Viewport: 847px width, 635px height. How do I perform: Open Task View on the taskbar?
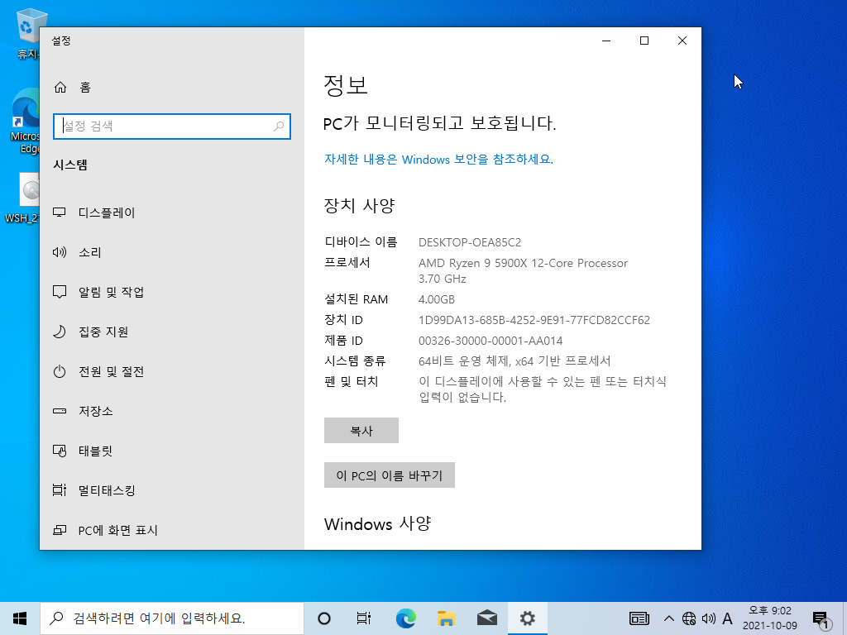(364, 618)
